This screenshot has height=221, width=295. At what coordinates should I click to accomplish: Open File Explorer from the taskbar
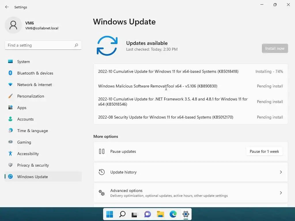(x=160, y=214)
